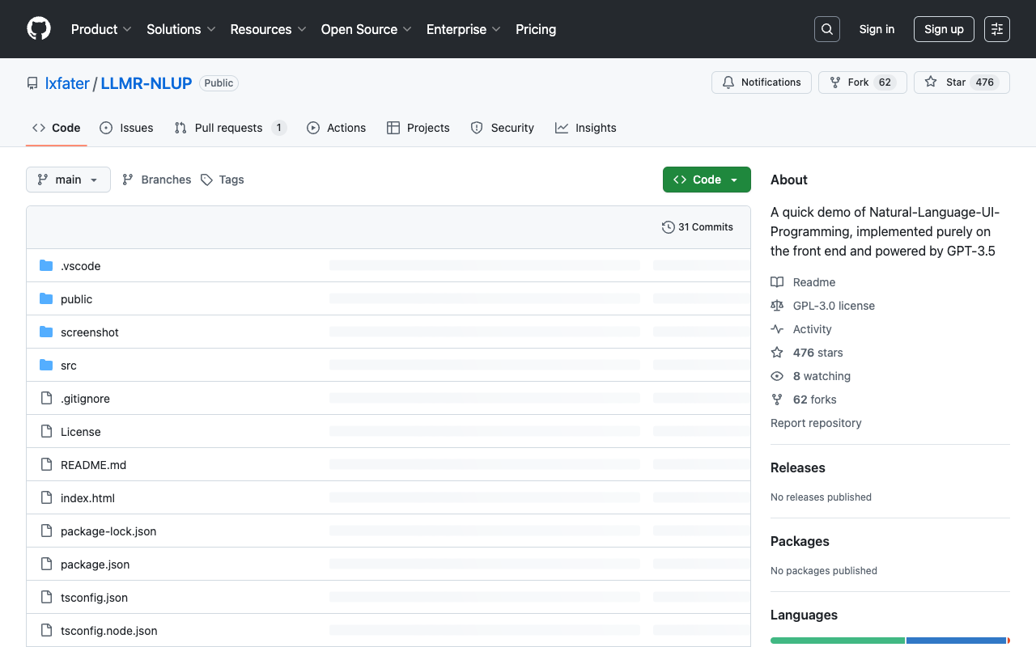This screenshot has height=647, width=1036.
Task: Switch to the Code tab
Action: [x=57, y=128]
